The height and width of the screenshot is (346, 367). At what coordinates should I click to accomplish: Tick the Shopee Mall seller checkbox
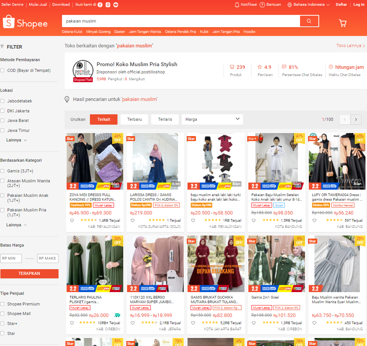[x=2, y=314]
